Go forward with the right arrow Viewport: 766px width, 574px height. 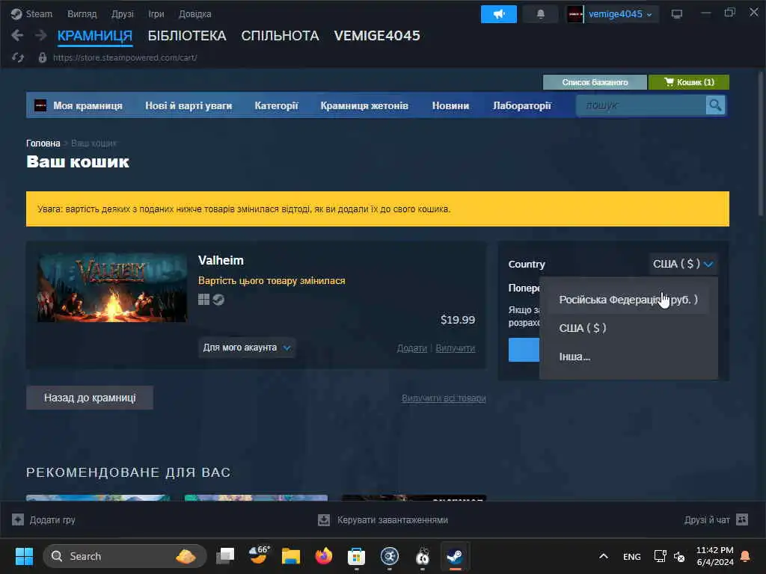tap(40, 35)
